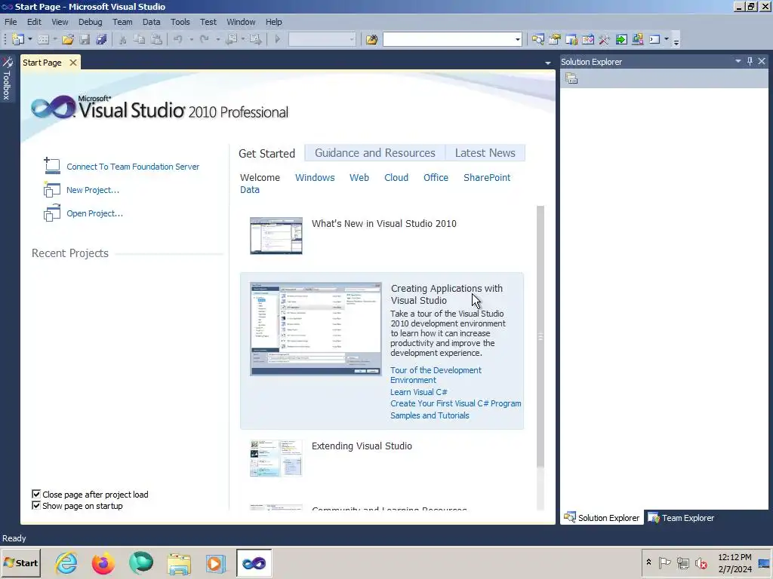Screen dimensions: 773x579
Task: Open the Samples and Tutorials link
Action: [430, 415]
